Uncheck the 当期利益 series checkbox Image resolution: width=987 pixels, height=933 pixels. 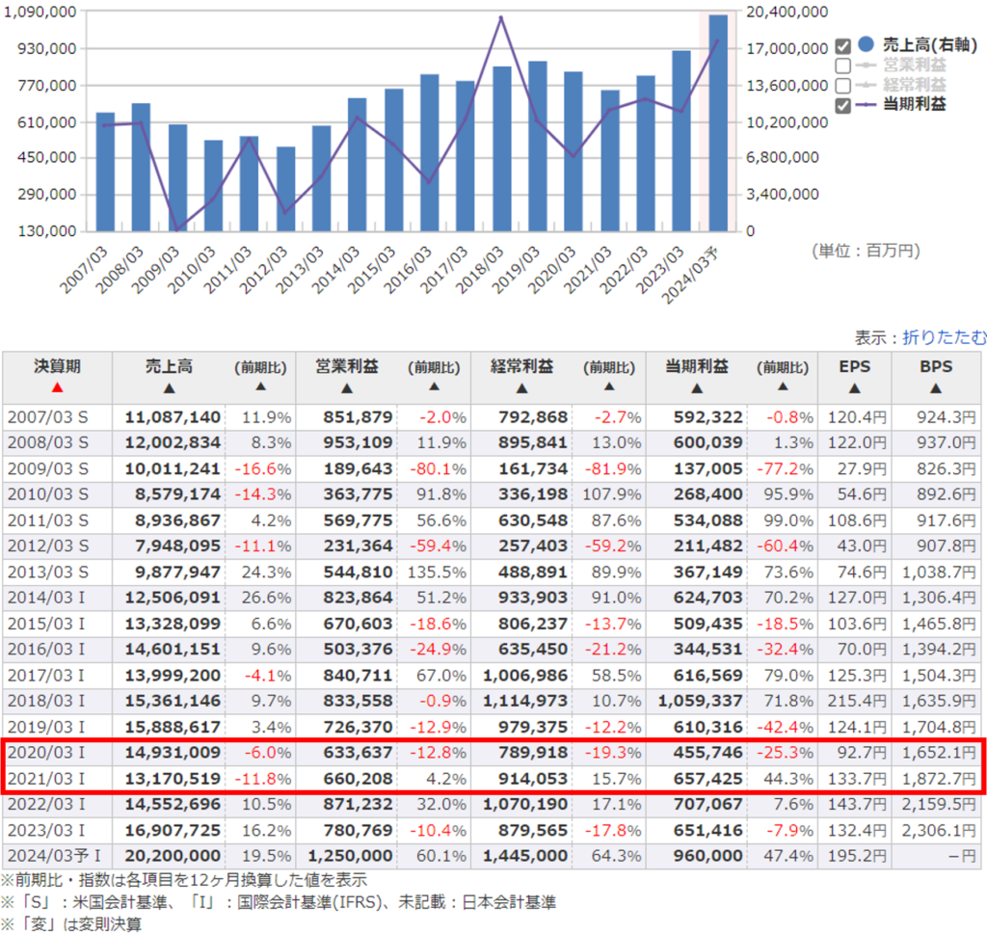(x=843, y=105)
